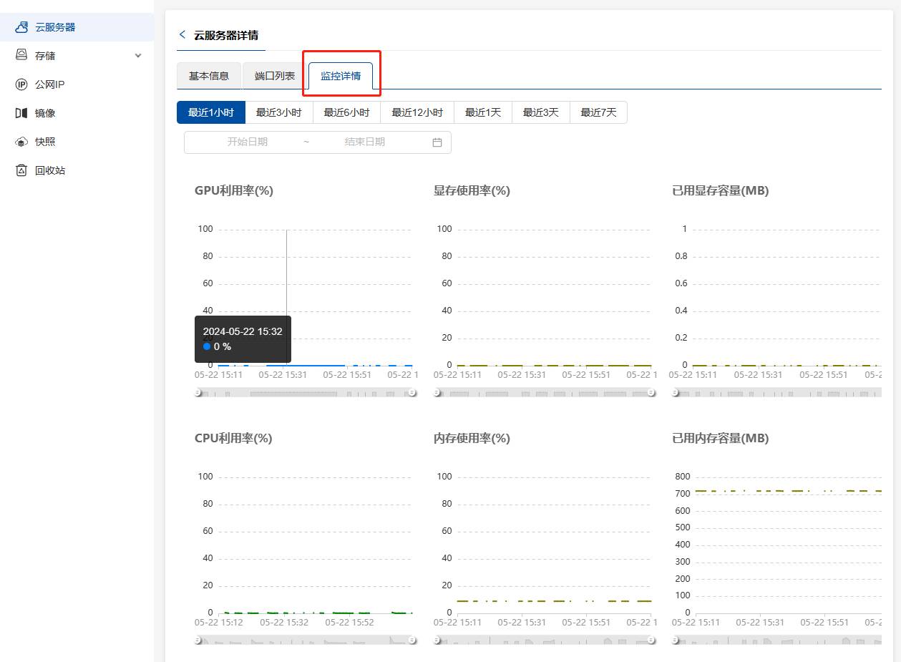Click the 开始日期 start date field
Viewport: 901px width, 662px height.
(248, 142)
